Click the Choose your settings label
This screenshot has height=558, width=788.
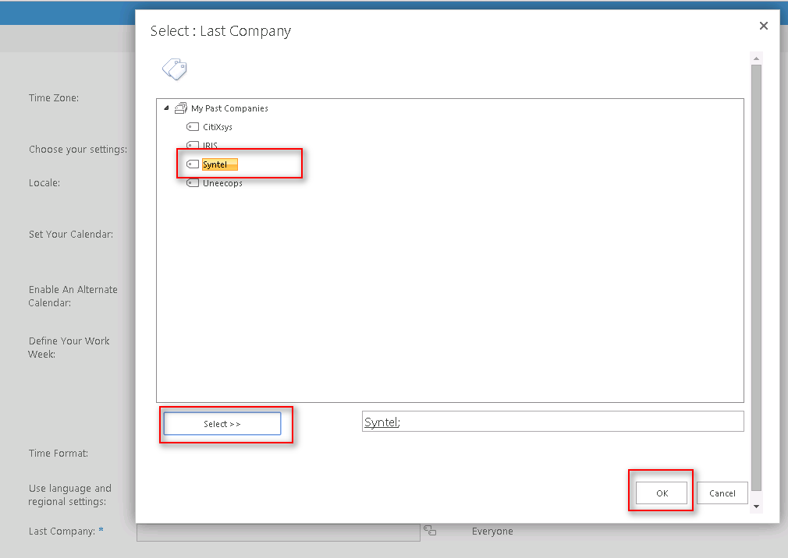coord(78,150)
